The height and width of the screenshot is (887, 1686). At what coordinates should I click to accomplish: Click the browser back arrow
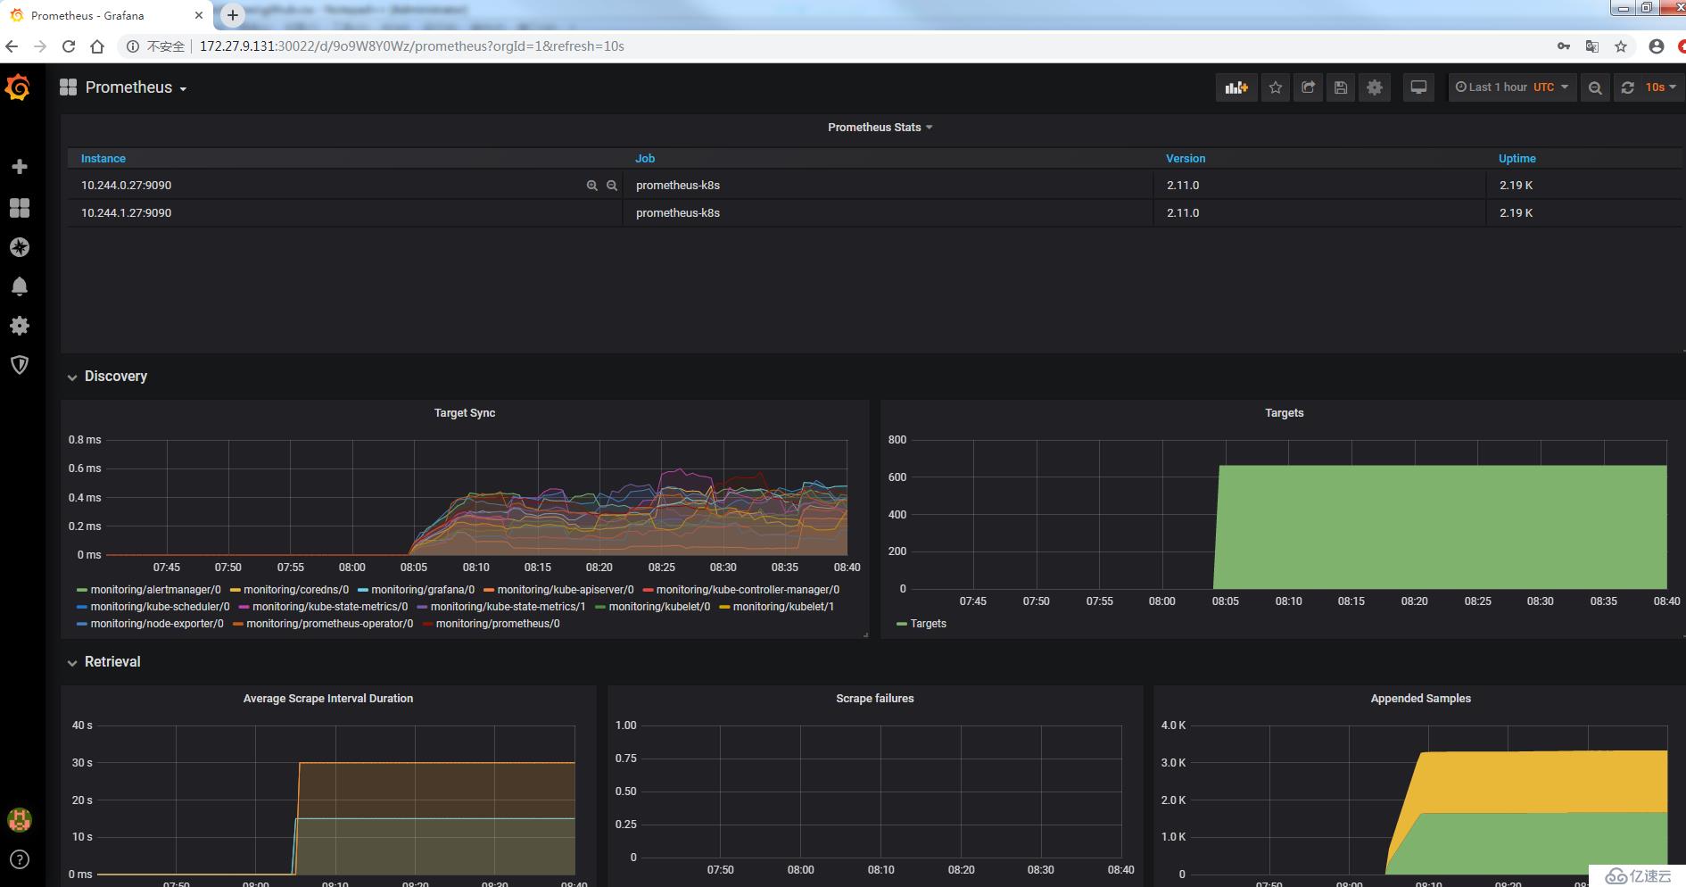(x=12, y=46)
